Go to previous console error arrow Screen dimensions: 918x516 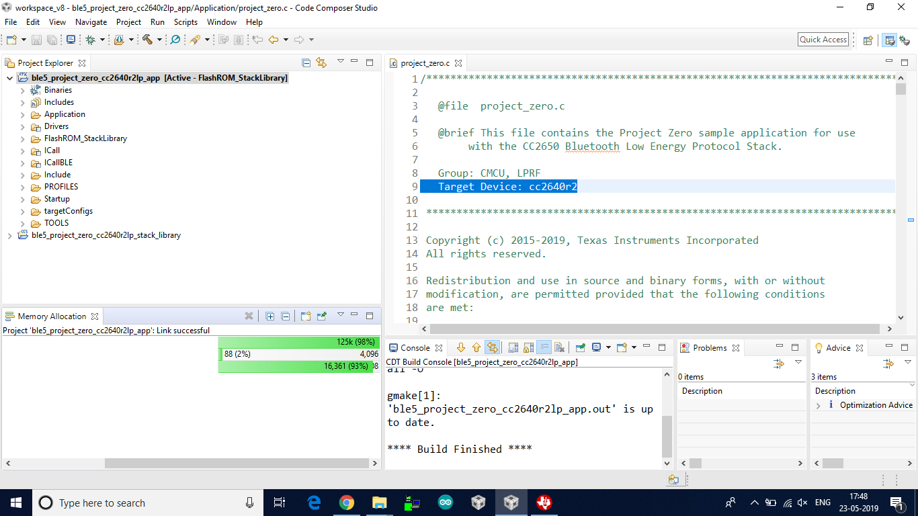(x=476, y=347)
